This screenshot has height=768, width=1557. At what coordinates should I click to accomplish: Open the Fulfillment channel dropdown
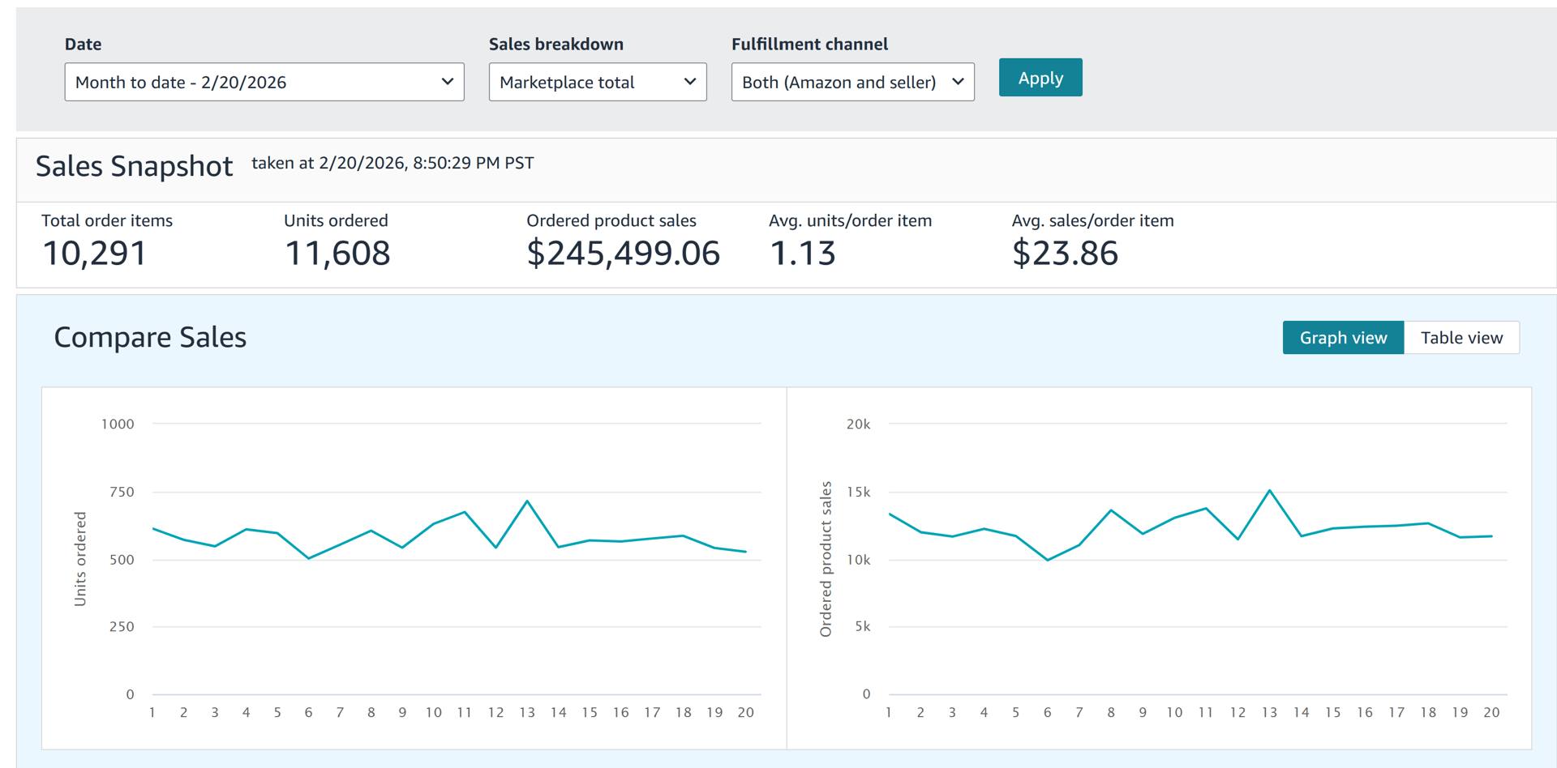click(851, 82)
